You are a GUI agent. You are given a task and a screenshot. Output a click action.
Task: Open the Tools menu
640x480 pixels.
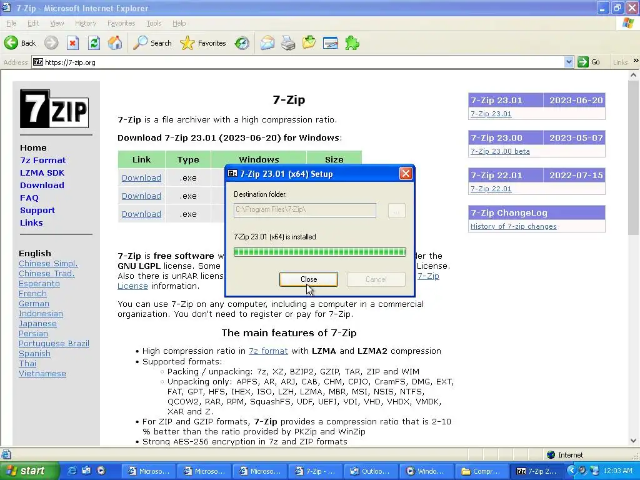click(154, 23)
